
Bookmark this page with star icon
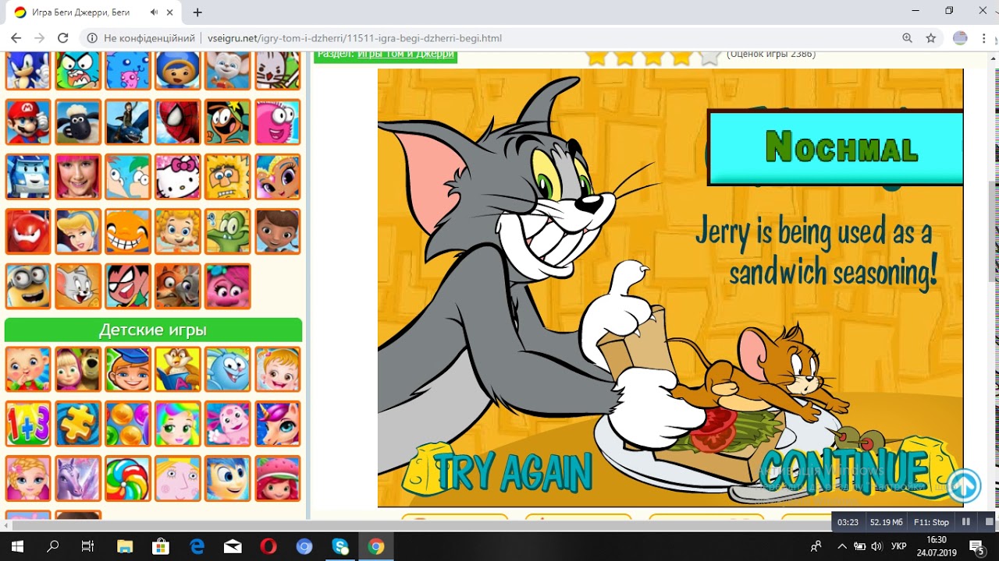click(930, 38)
